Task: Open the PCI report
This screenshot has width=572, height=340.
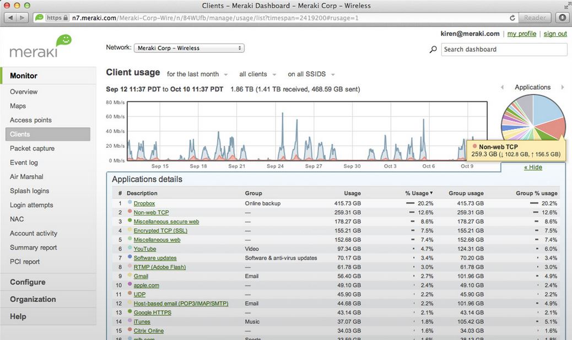Action: coord(25,262)
